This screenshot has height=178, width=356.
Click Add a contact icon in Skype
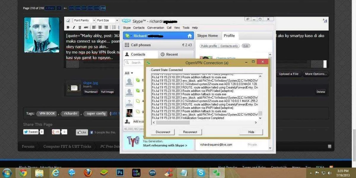click(128, 122)
